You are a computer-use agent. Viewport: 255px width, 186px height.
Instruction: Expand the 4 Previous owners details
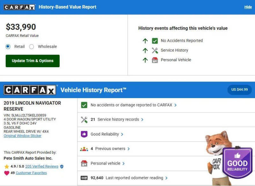click(x=110, y=149)
